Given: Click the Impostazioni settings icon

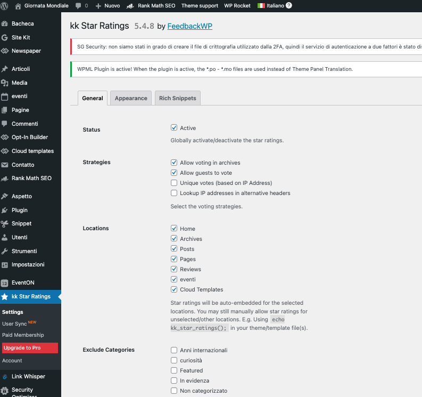Looking at the screenshot, I should (x=4, y=265).
